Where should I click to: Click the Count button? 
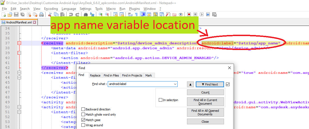[x=205, y=92]
